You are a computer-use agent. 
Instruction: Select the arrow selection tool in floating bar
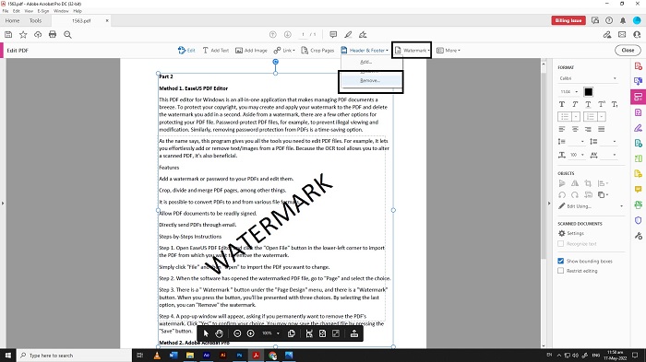pyautogui.click(x=206, y=333)
